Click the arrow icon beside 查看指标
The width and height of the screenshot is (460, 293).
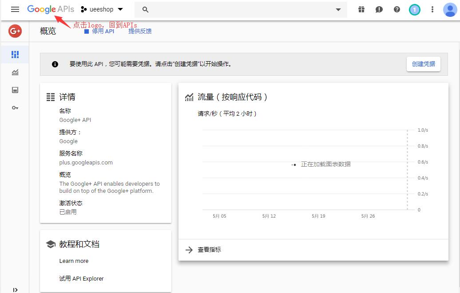tap(189, 250)
